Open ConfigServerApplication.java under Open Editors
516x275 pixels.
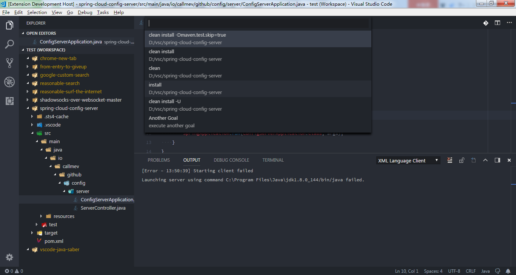point(77,42)
